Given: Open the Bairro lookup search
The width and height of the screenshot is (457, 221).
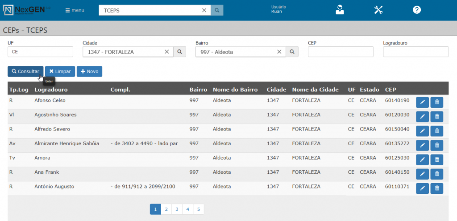Looking at the screenshot, I should (292, 52).
